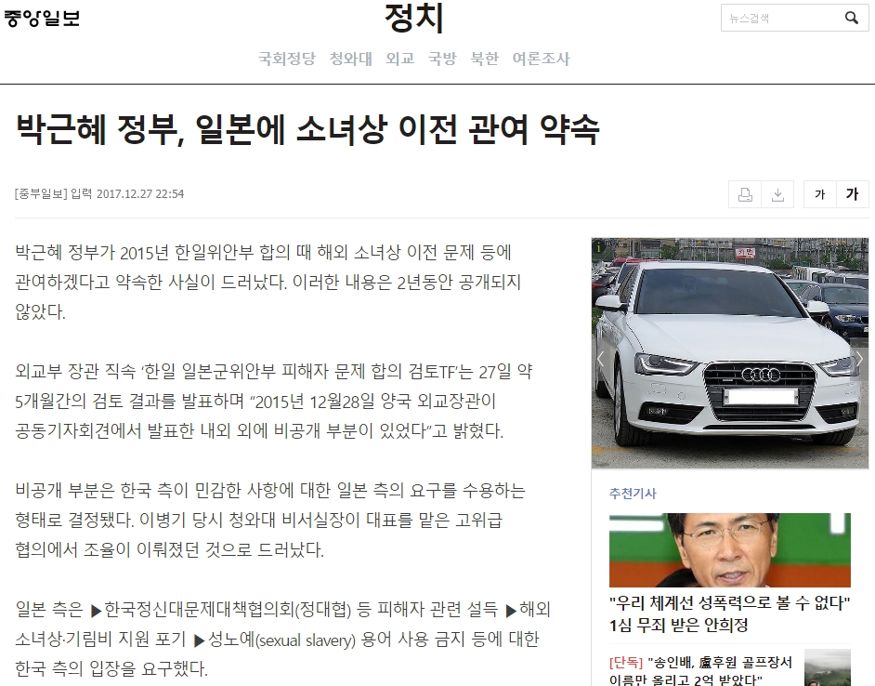The height and width of the screenshot is (686, 875).
Task: Open the 안희정 article thumbnail photo
Action: pyautogui.click(x=729, y=550)
